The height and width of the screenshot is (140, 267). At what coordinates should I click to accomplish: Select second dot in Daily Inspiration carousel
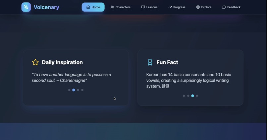[x=74, y=90]
